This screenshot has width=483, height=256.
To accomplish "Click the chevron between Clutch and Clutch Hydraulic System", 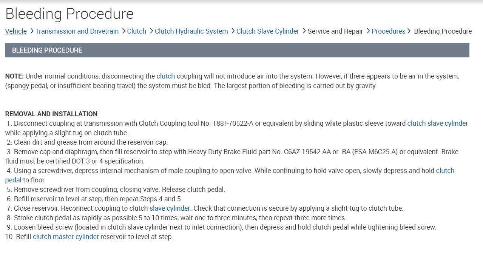I will [151, 31].
